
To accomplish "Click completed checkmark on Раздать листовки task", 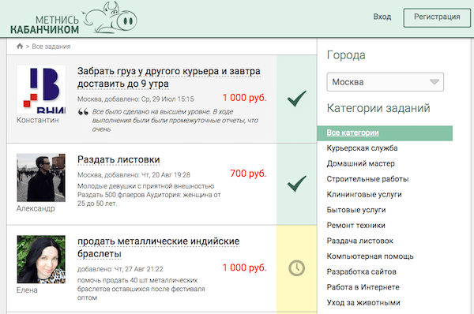I will pyautogui.click(x=296, y=183).
